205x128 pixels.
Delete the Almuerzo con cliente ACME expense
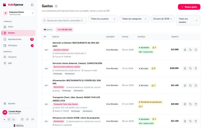[196, 121]
